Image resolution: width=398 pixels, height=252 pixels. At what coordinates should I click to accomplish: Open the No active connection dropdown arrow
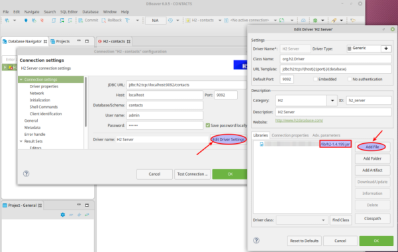[275, 21]
